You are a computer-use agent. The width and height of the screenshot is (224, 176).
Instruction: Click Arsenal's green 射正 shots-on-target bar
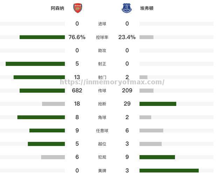(x=35, y=64)
